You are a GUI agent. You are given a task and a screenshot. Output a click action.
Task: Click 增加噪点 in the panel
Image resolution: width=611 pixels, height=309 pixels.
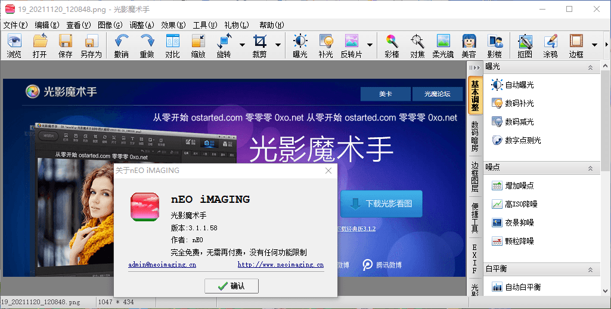[x=513, y=186]
